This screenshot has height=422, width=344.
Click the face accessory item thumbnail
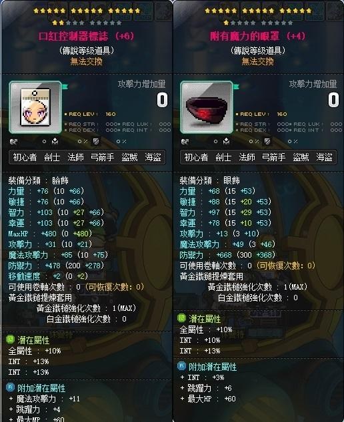(35, 107)
